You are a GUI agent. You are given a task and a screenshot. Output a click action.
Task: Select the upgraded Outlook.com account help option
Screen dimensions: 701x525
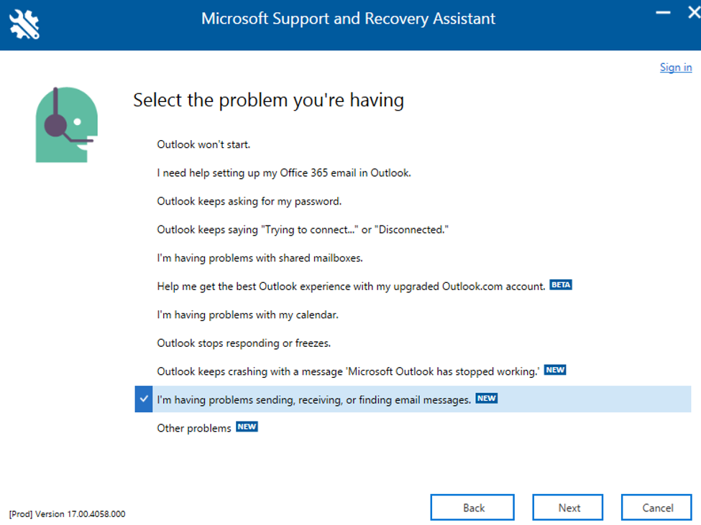click(x=351, y=287)
